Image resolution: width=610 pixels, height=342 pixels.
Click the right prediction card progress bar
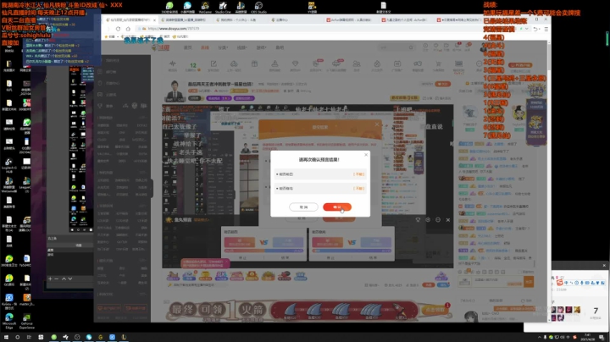pyautogui.click(x=352, y=251)
